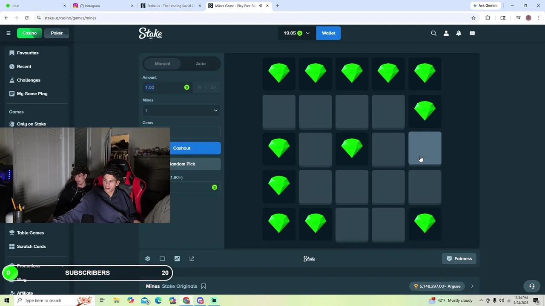This screenshot has width=545, height=306.
Task: Reveal first tile in second row
Action: tap(279, 111)
